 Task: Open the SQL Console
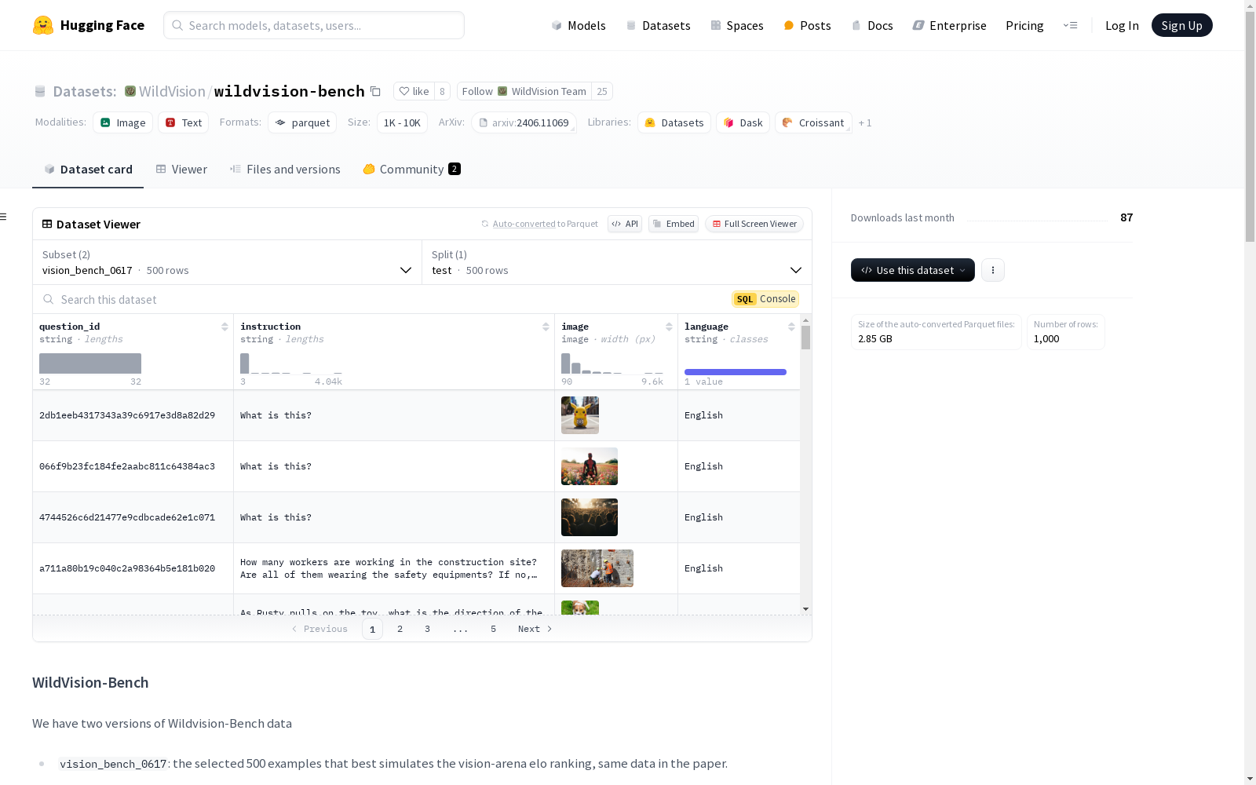765,299
